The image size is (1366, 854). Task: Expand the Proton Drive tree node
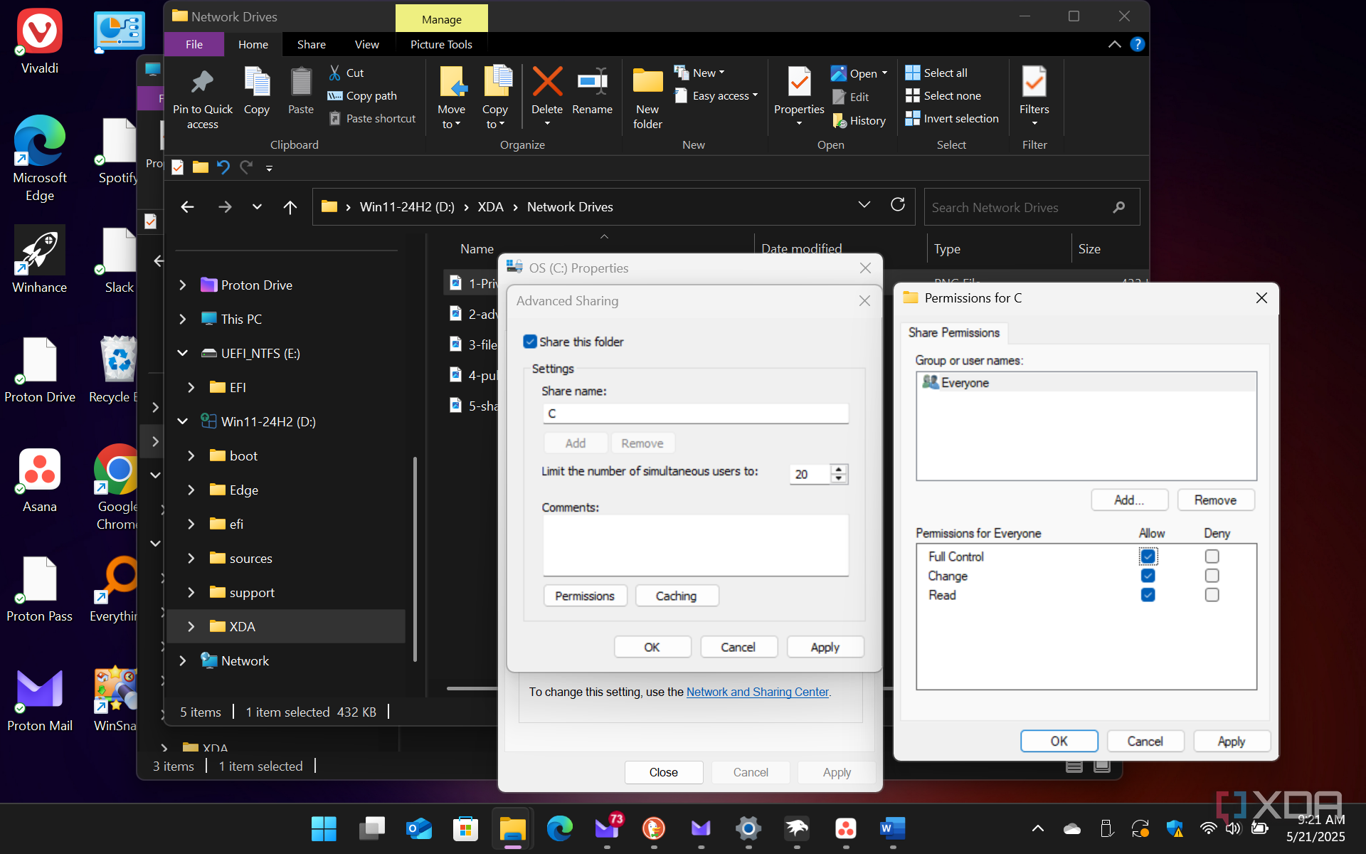(x=183, y=285)
